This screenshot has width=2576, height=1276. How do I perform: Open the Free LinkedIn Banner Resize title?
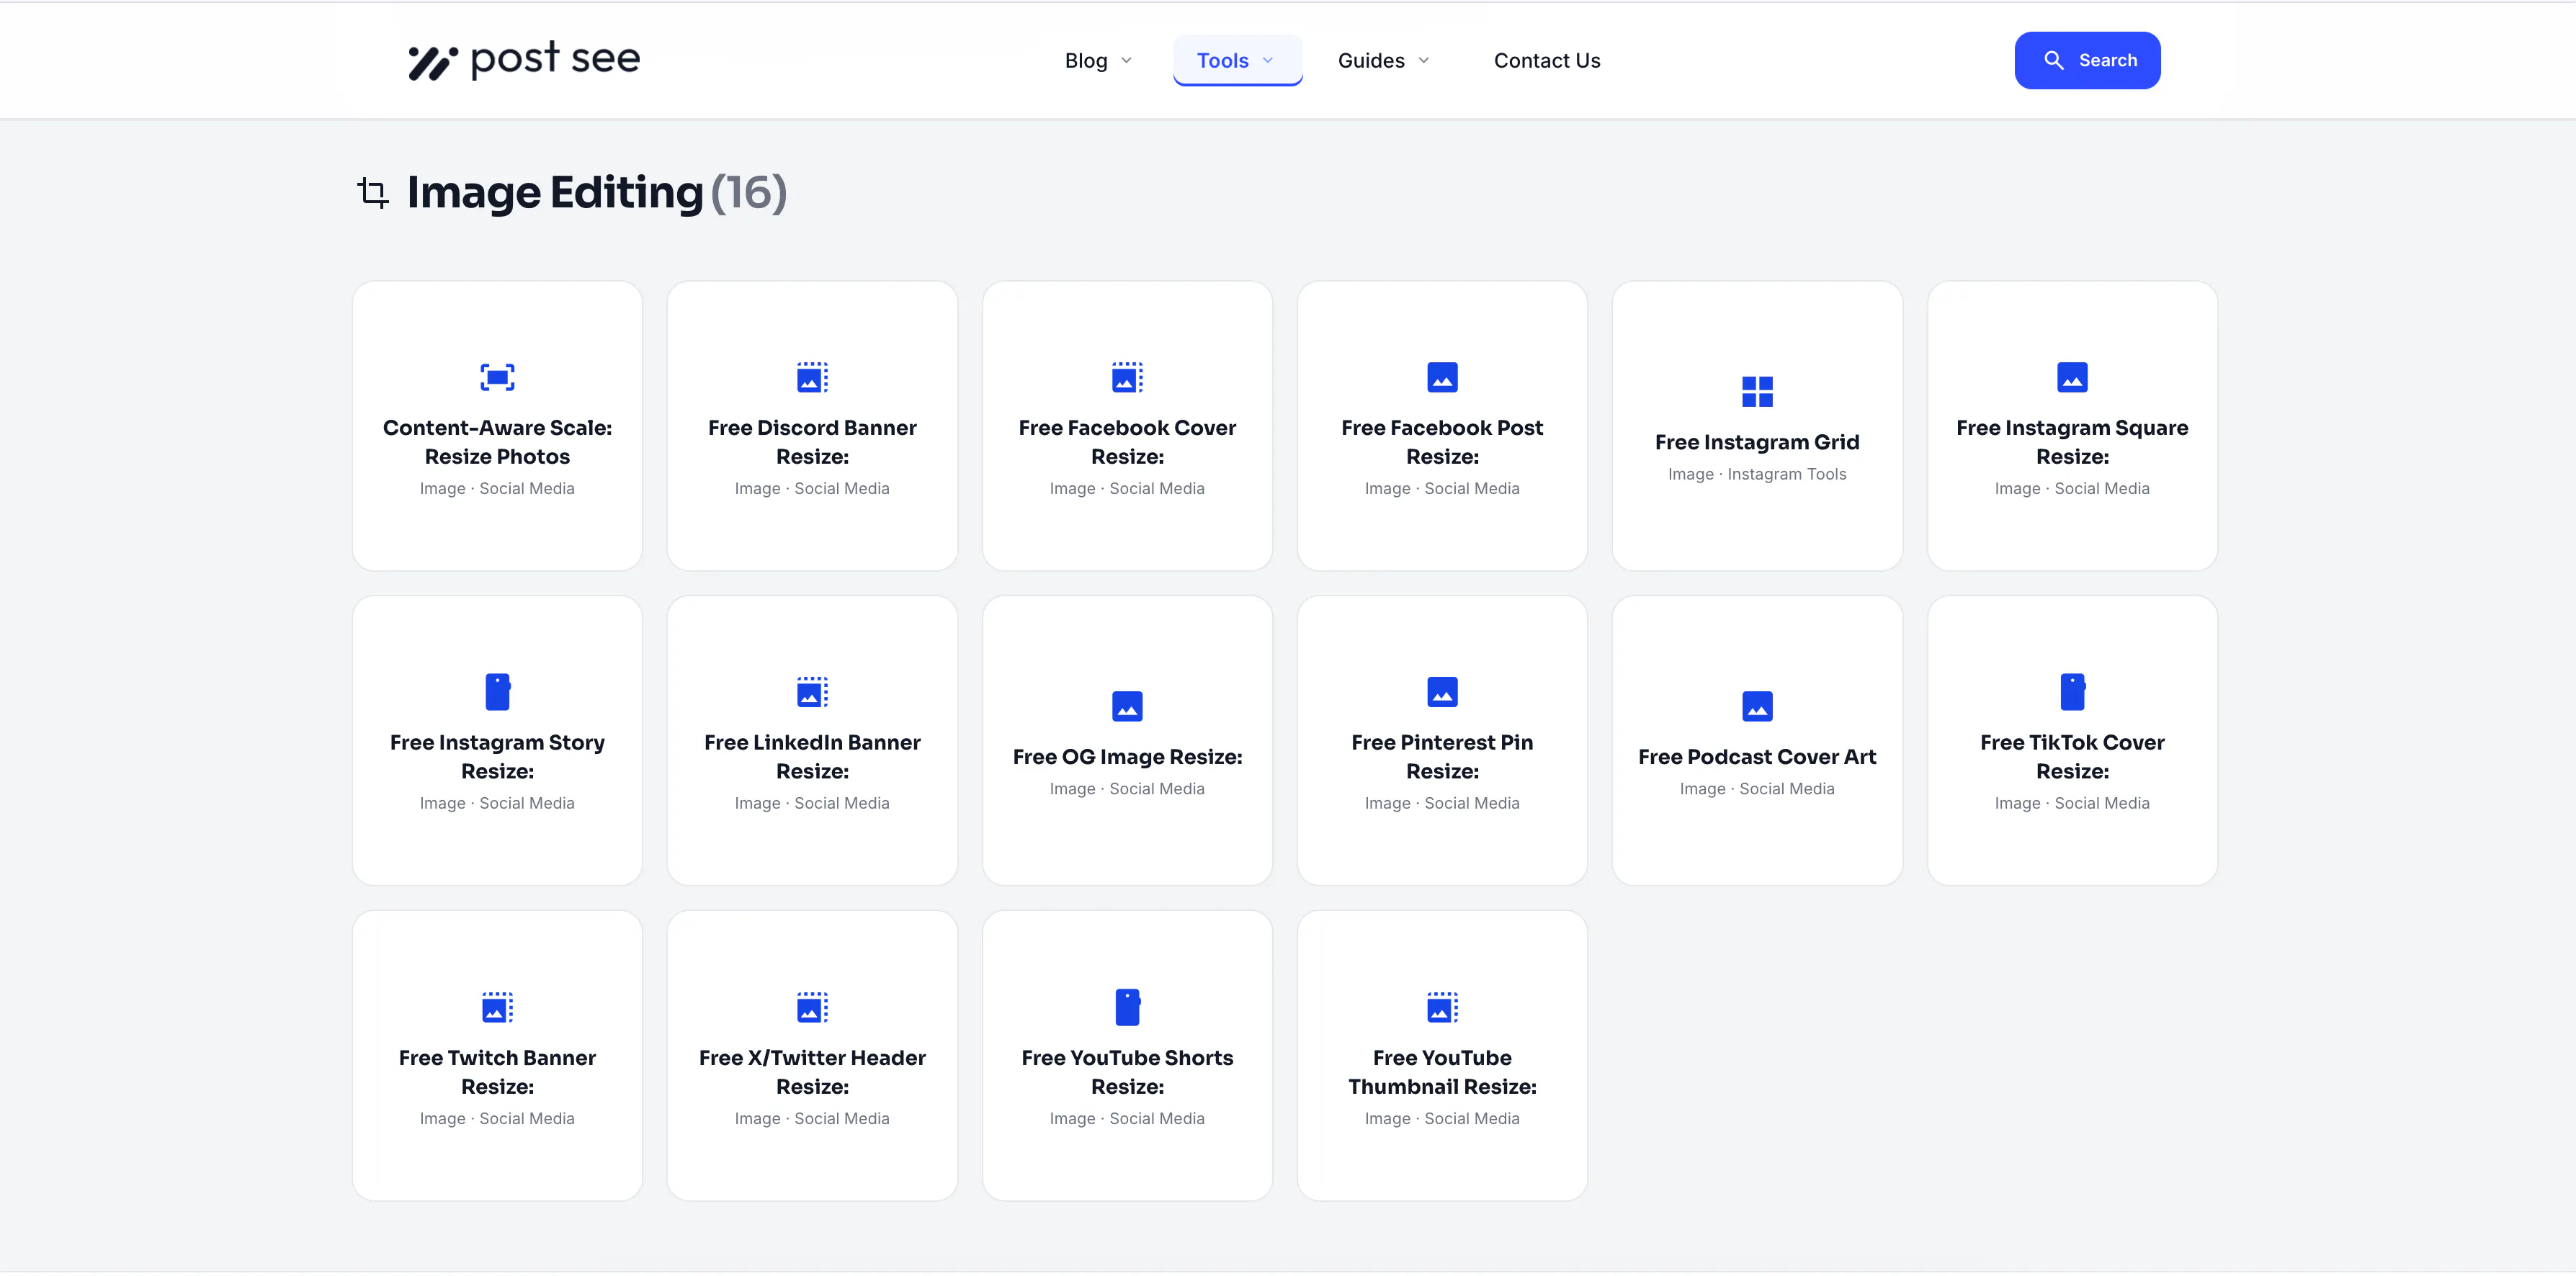point(812,757)
